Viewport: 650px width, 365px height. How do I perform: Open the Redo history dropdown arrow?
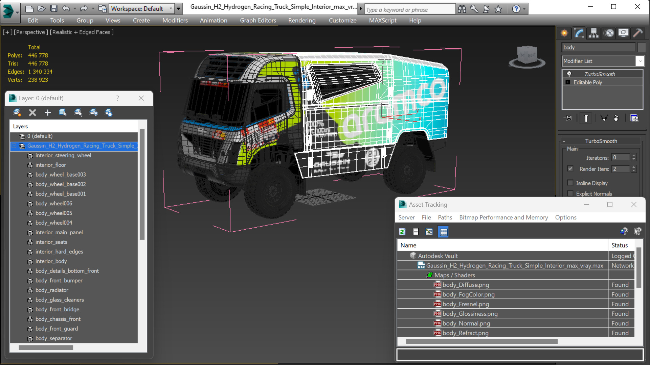click(x=93, y=9)
